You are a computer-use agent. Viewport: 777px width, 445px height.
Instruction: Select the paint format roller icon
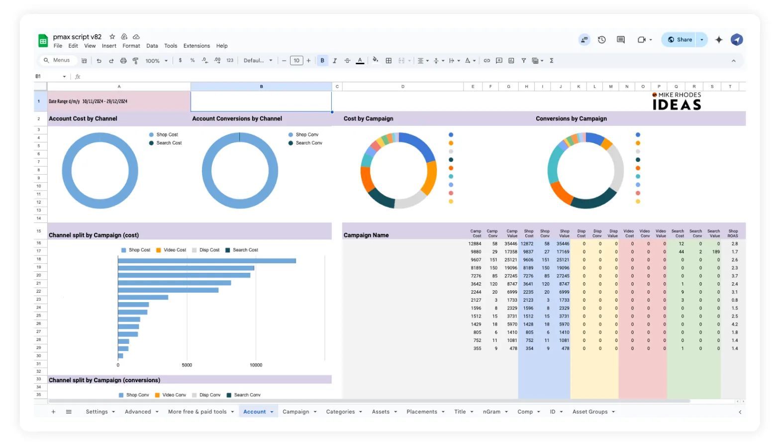coord(135,61)
